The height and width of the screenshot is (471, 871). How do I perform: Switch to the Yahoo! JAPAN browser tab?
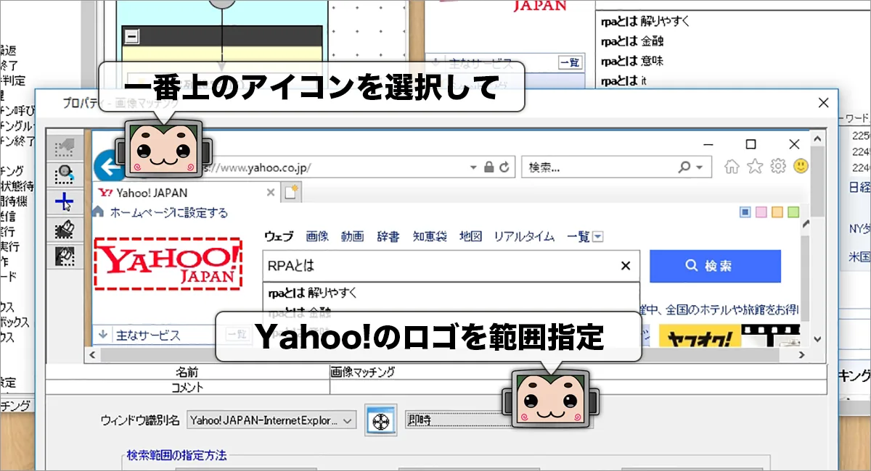(187, 193)
